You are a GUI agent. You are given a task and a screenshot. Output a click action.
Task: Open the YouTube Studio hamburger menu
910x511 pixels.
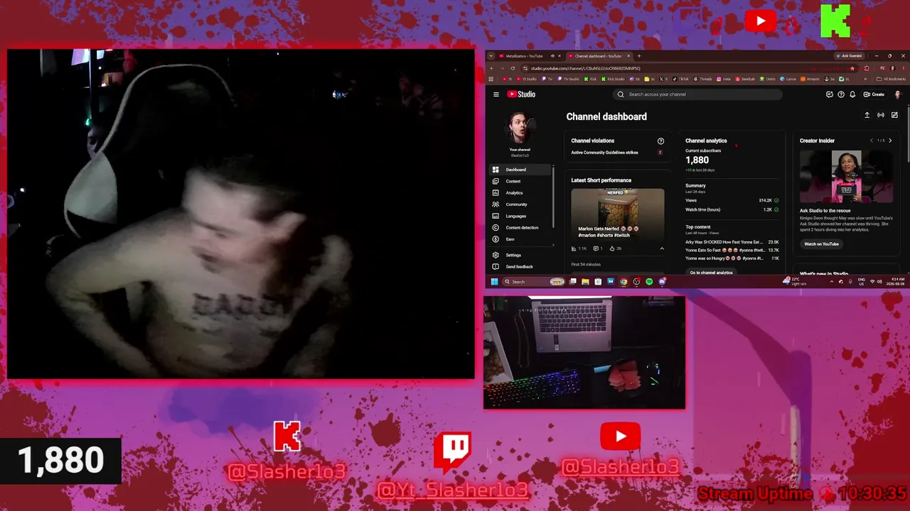496,94
